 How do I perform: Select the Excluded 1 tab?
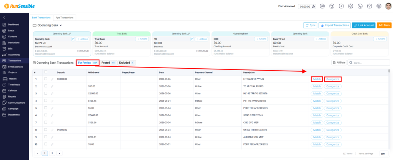[127, 63]
